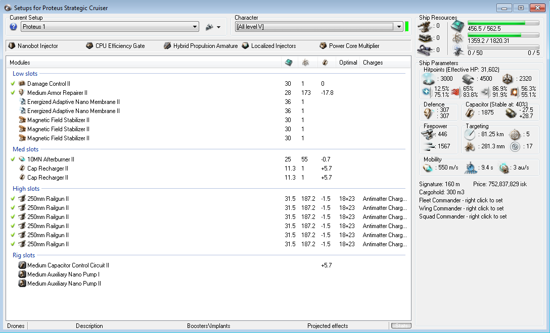This screenshot has height=333, width=550.
Task: Toggle the 10MN Afterburner II checkmark
Action: (13, 159)
